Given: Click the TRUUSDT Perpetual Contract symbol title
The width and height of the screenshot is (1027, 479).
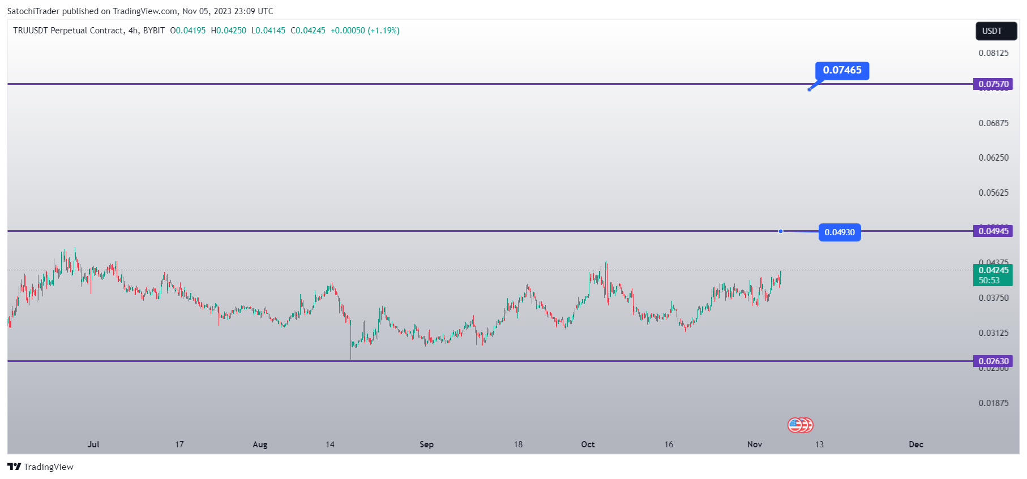Looking at the screenshot, I should click(x=68, y=31).
